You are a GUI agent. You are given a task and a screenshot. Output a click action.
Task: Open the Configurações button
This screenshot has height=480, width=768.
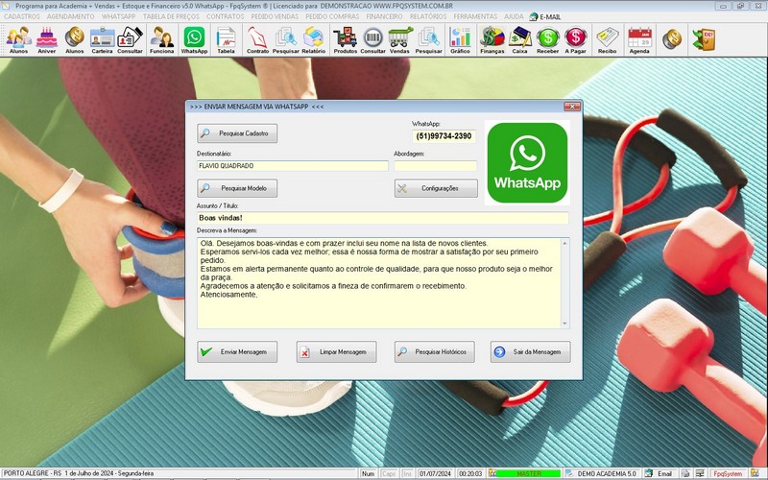click(x=436, y=188)
